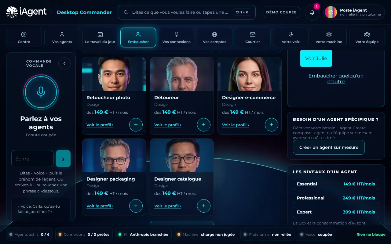Open the Designer catalogue portrait thumbnail
The image size is (391, 244).
182,156
